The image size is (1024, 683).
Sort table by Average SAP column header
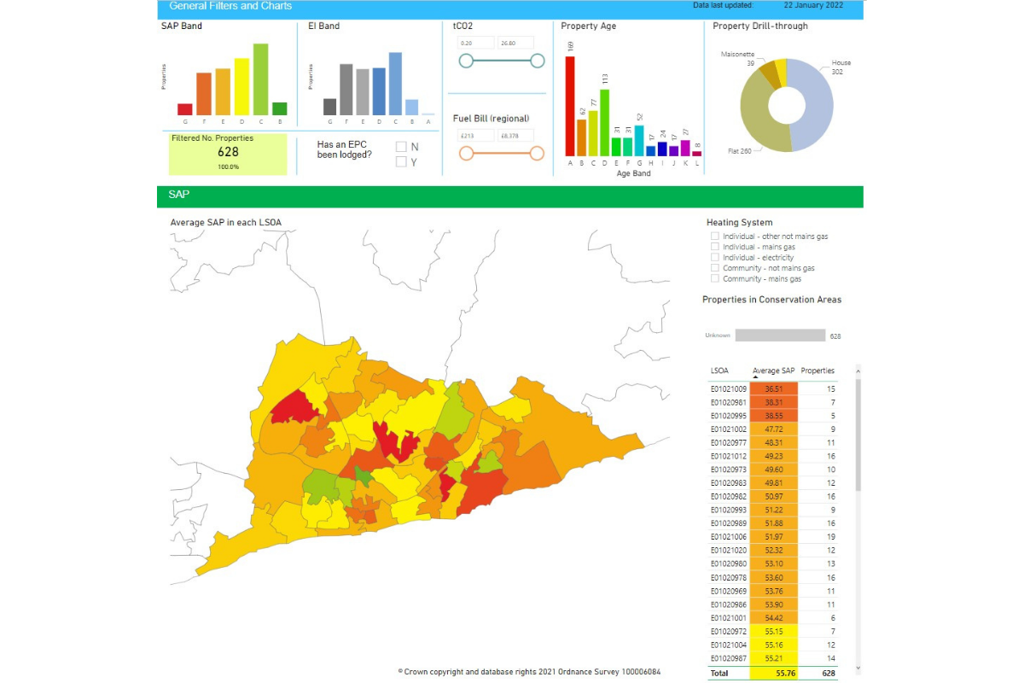tap(773, 371)
